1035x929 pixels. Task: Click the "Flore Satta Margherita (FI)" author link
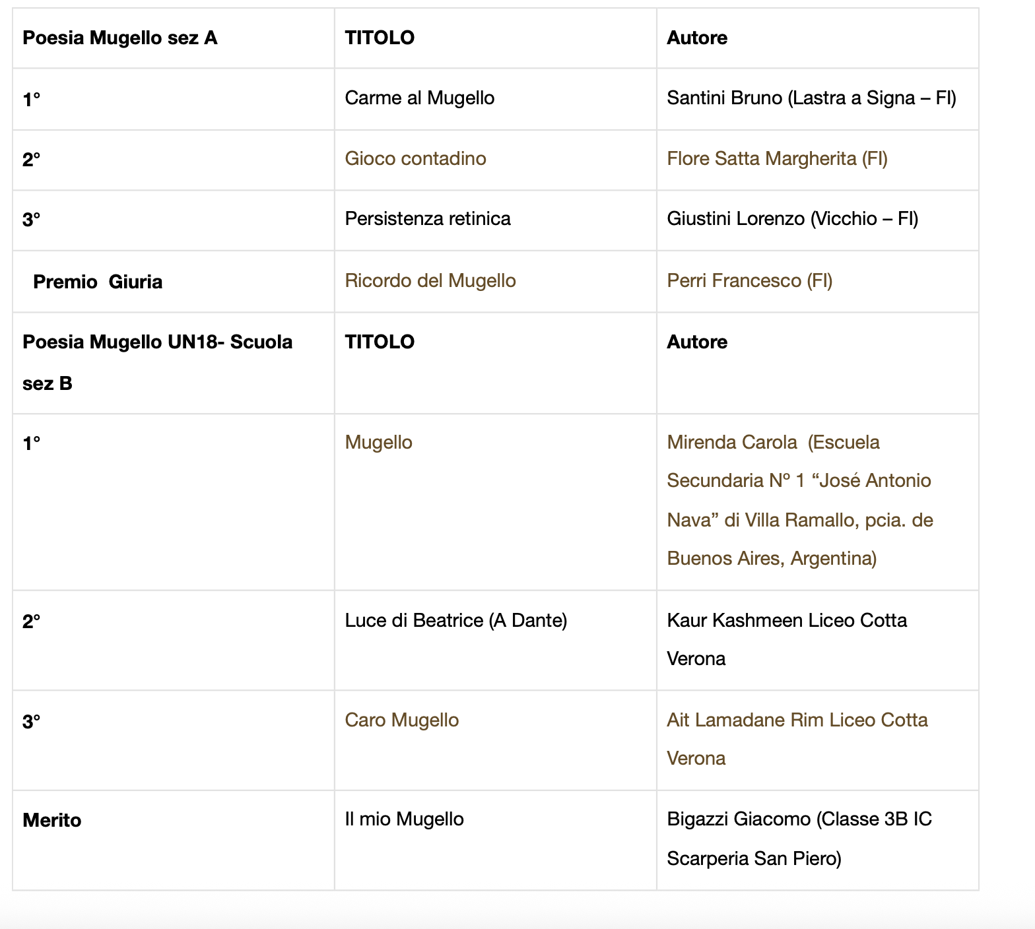[777, 158]
